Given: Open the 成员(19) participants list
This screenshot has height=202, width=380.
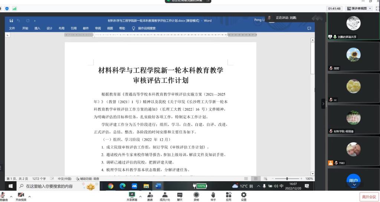Looking at the screenshot, I should [x=164, y=195].
